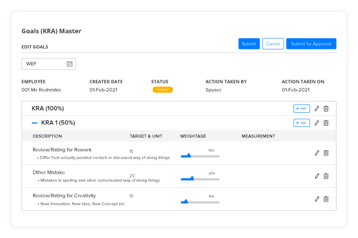
Task: Remove the Other Mistake goal
Action: [326, 176]
